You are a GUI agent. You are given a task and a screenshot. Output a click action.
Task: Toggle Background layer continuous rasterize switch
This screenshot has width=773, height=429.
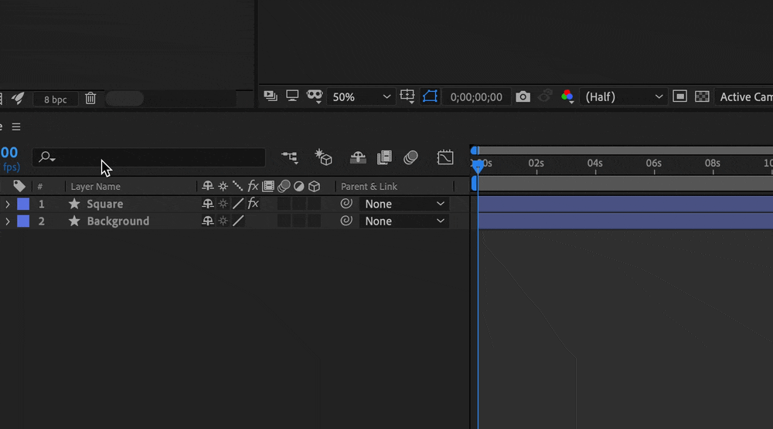(223, 221)
